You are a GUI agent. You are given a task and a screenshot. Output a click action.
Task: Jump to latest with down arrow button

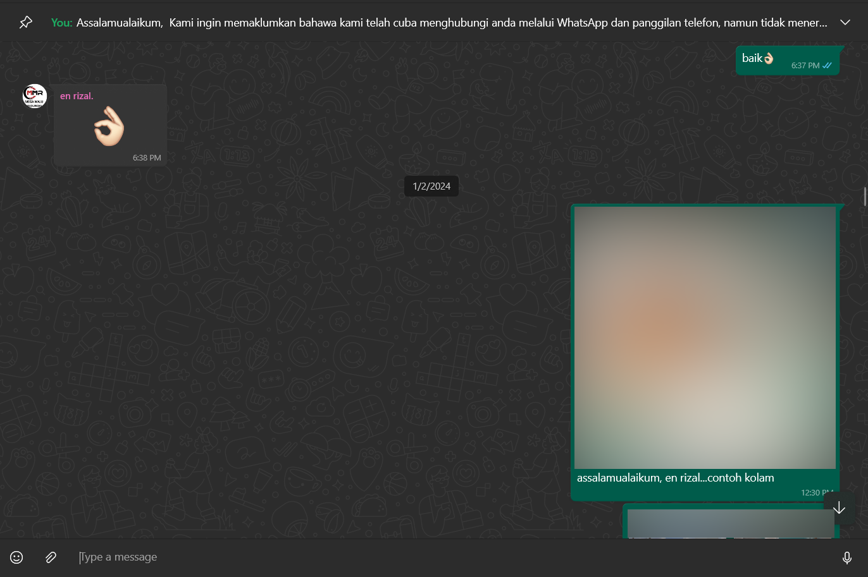click(839, 508)
